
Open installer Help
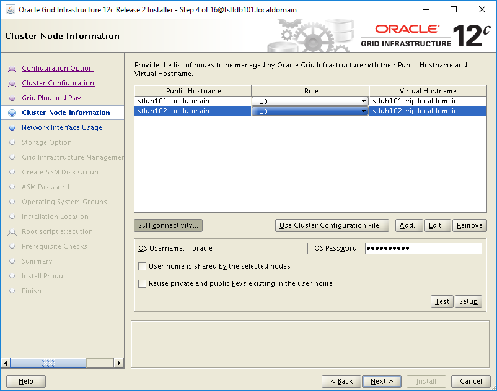[x=26, y=381]
